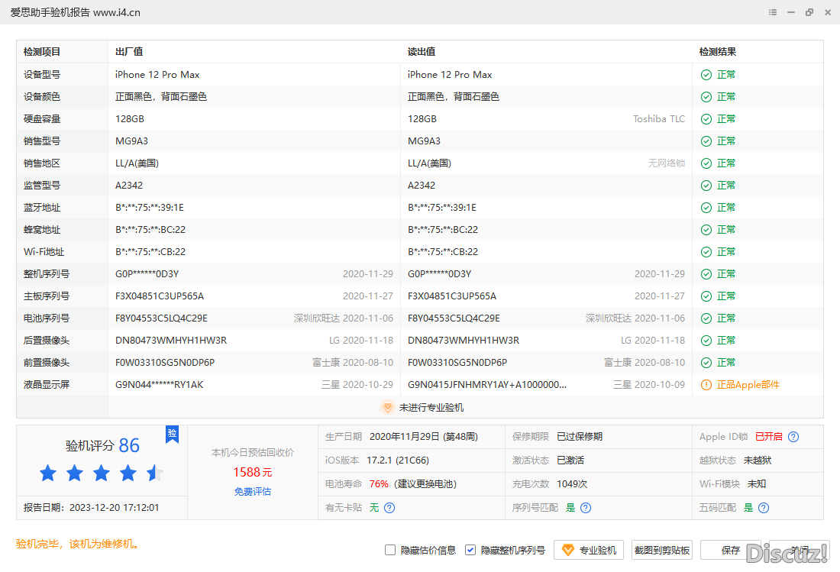Click the shield icon beside 未进行专业验机

(387, 408)
